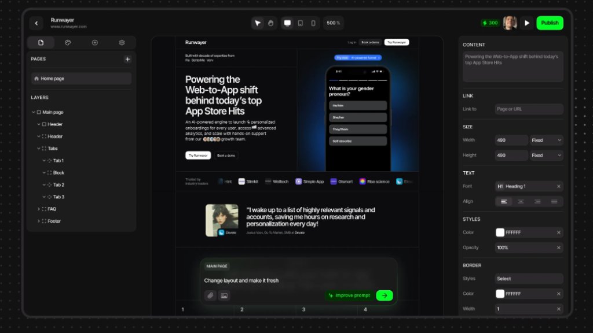
Task: Clear the Heading 1 font setting
Action: [x=559, y=186]
